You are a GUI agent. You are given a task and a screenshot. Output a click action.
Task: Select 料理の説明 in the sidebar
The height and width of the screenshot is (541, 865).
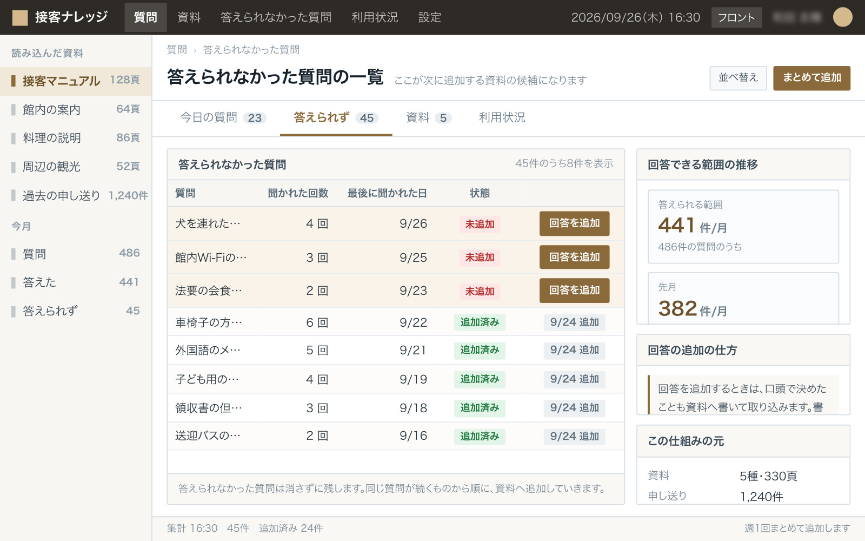tap(76, 138)
